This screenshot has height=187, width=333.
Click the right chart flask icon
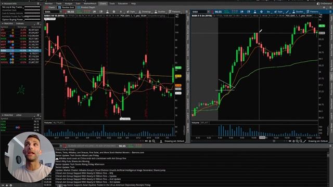coord(255,11)
